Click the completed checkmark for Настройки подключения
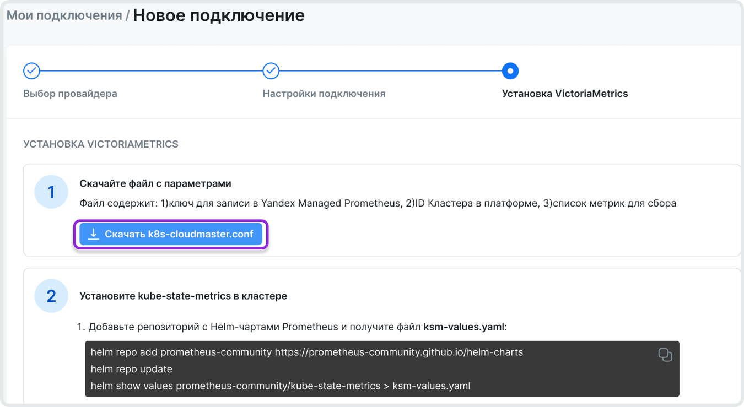The image size is (744, 407). pos(271,71)
